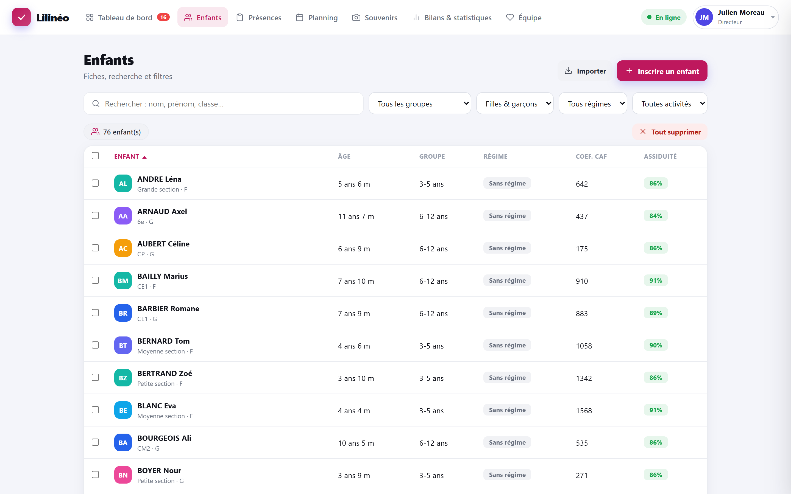
Task: Toggle the select-all checkbox in table header
Action: [x=96, y=156]
